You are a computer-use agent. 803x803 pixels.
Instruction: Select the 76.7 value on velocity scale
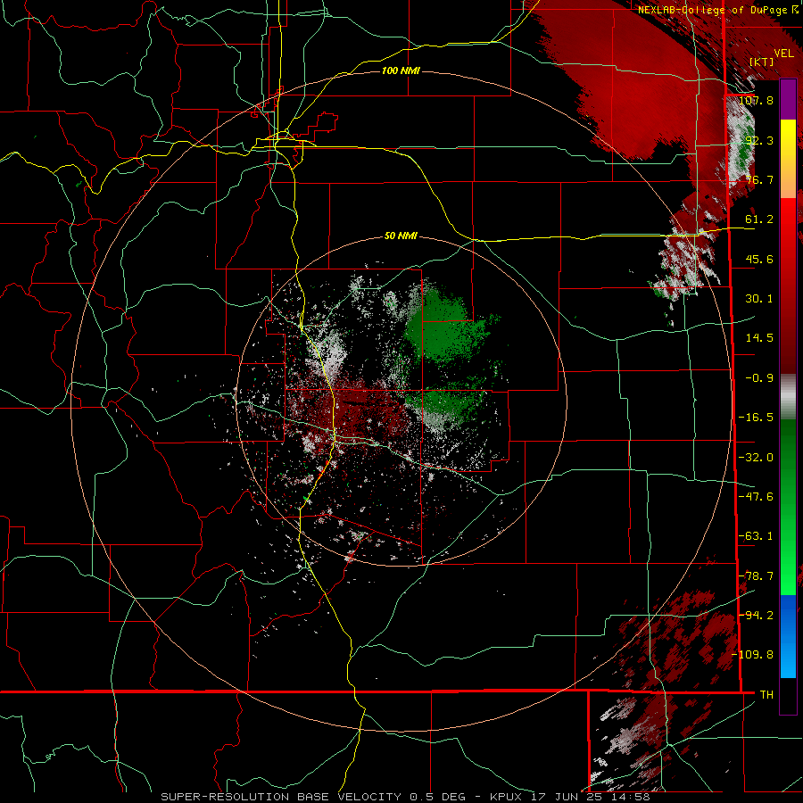[x=759, y=179]
